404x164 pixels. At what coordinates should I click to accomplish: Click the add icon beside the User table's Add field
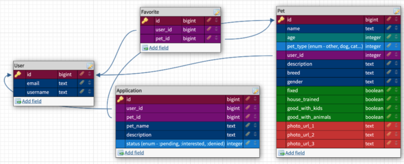click(18, 101)
